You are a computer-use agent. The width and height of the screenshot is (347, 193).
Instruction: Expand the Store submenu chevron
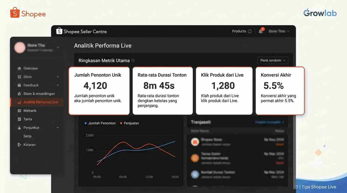(57, 77)
